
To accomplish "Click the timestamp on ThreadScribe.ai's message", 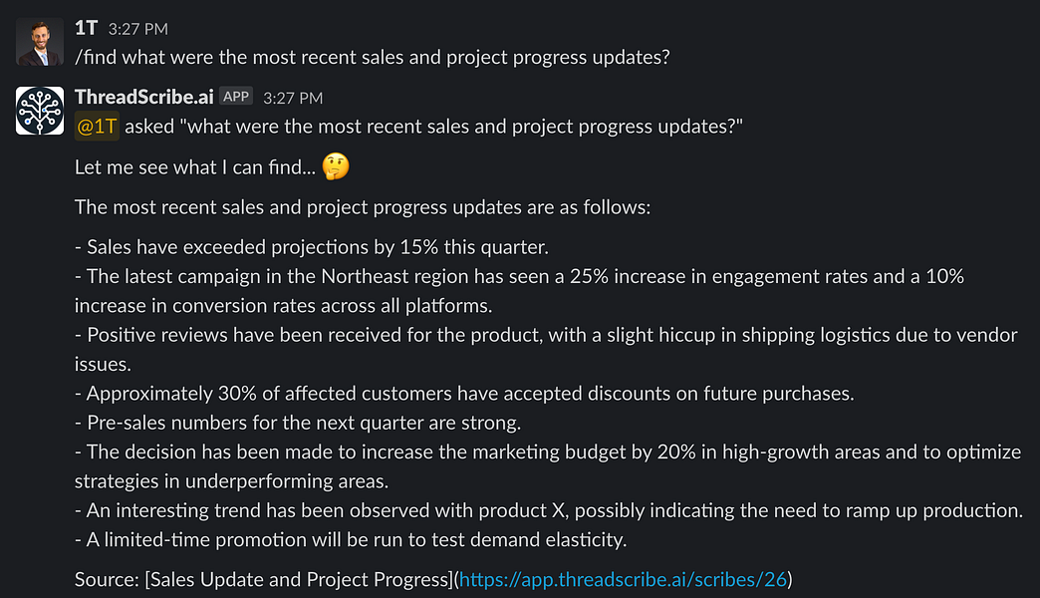I will 293,98.
